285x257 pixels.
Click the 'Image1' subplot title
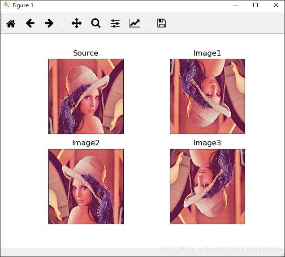coord(207,53)
